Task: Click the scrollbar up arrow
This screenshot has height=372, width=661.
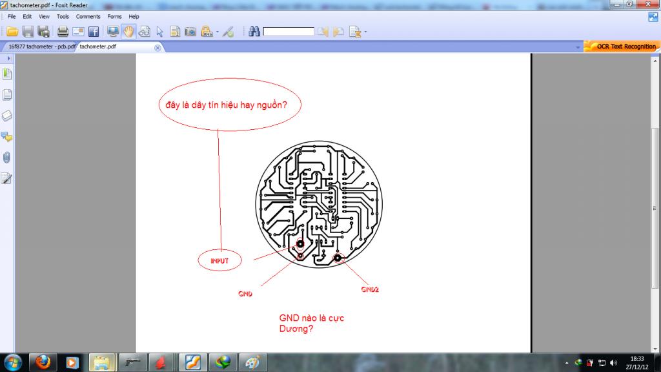Action: point(655,61)
